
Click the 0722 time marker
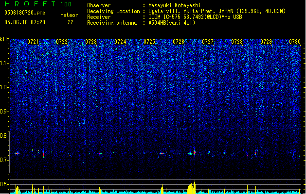click(x=62, y=42)
